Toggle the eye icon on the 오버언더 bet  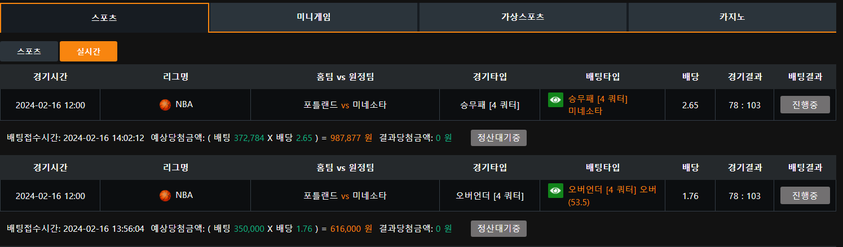pos(555,191)
